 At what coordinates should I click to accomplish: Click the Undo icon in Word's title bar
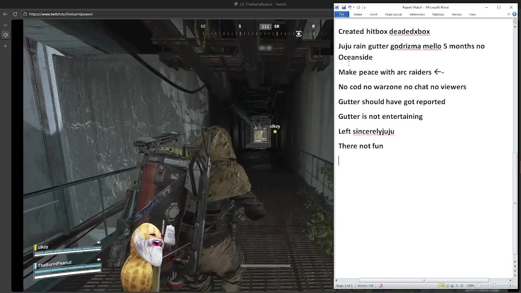tap(350, 7)
